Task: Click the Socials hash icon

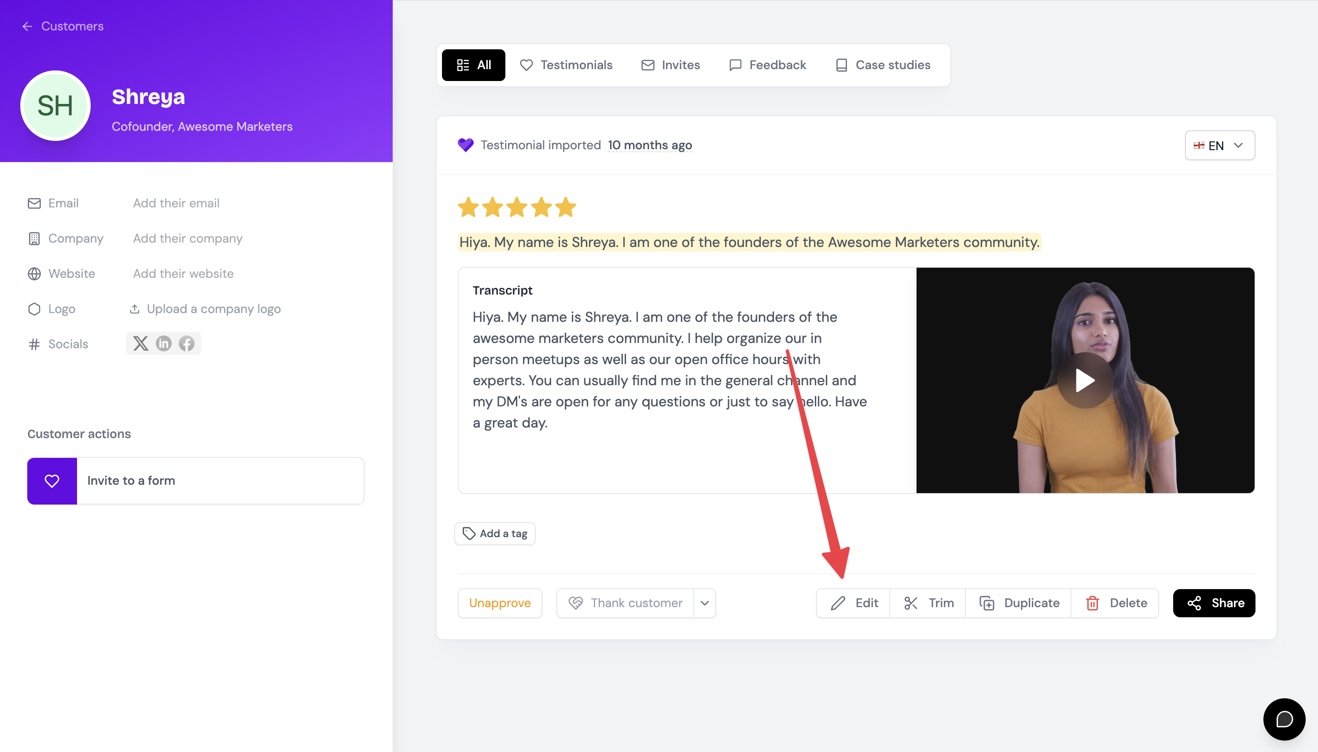Action: [x=34, y=344]
